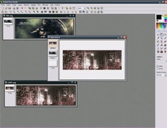Pick a color from the rainbow strip
This screenshot has height=128, width=167.
pos(166,18)
